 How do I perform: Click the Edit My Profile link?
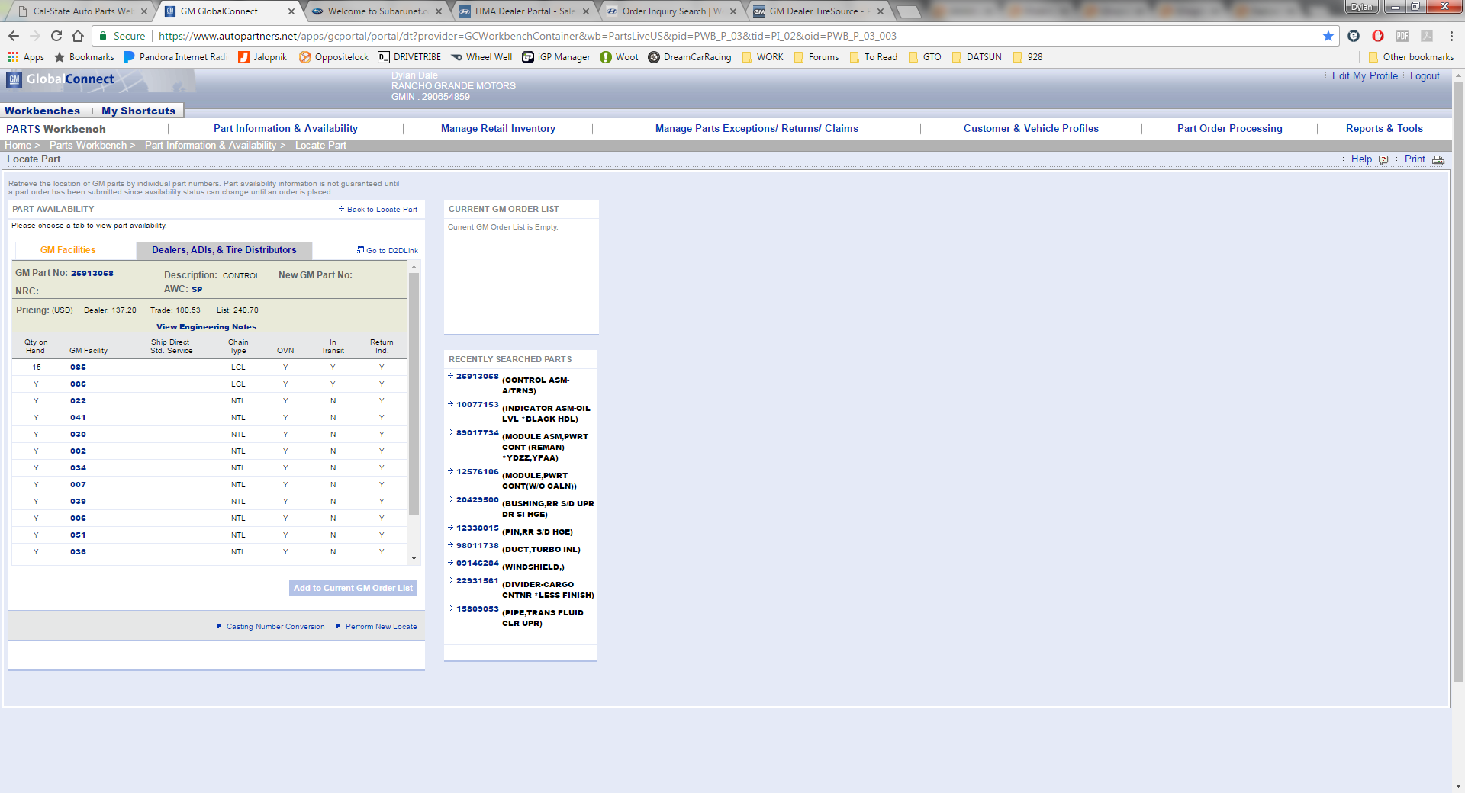pos(1364,76)
